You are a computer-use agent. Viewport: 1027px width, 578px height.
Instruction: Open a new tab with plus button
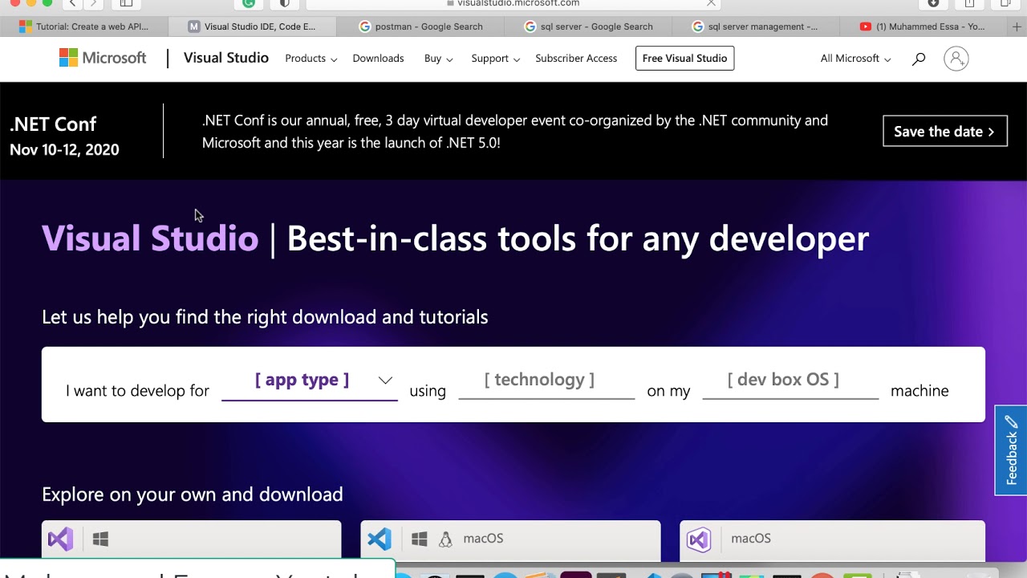tap(1017, 26)
